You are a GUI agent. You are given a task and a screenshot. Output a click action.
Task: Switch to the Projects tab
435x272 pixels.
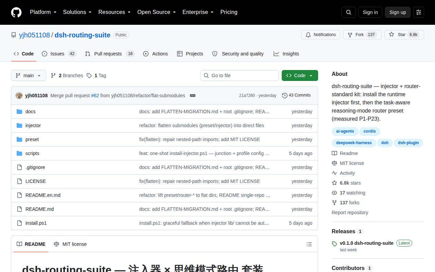[x=190, y=54]
